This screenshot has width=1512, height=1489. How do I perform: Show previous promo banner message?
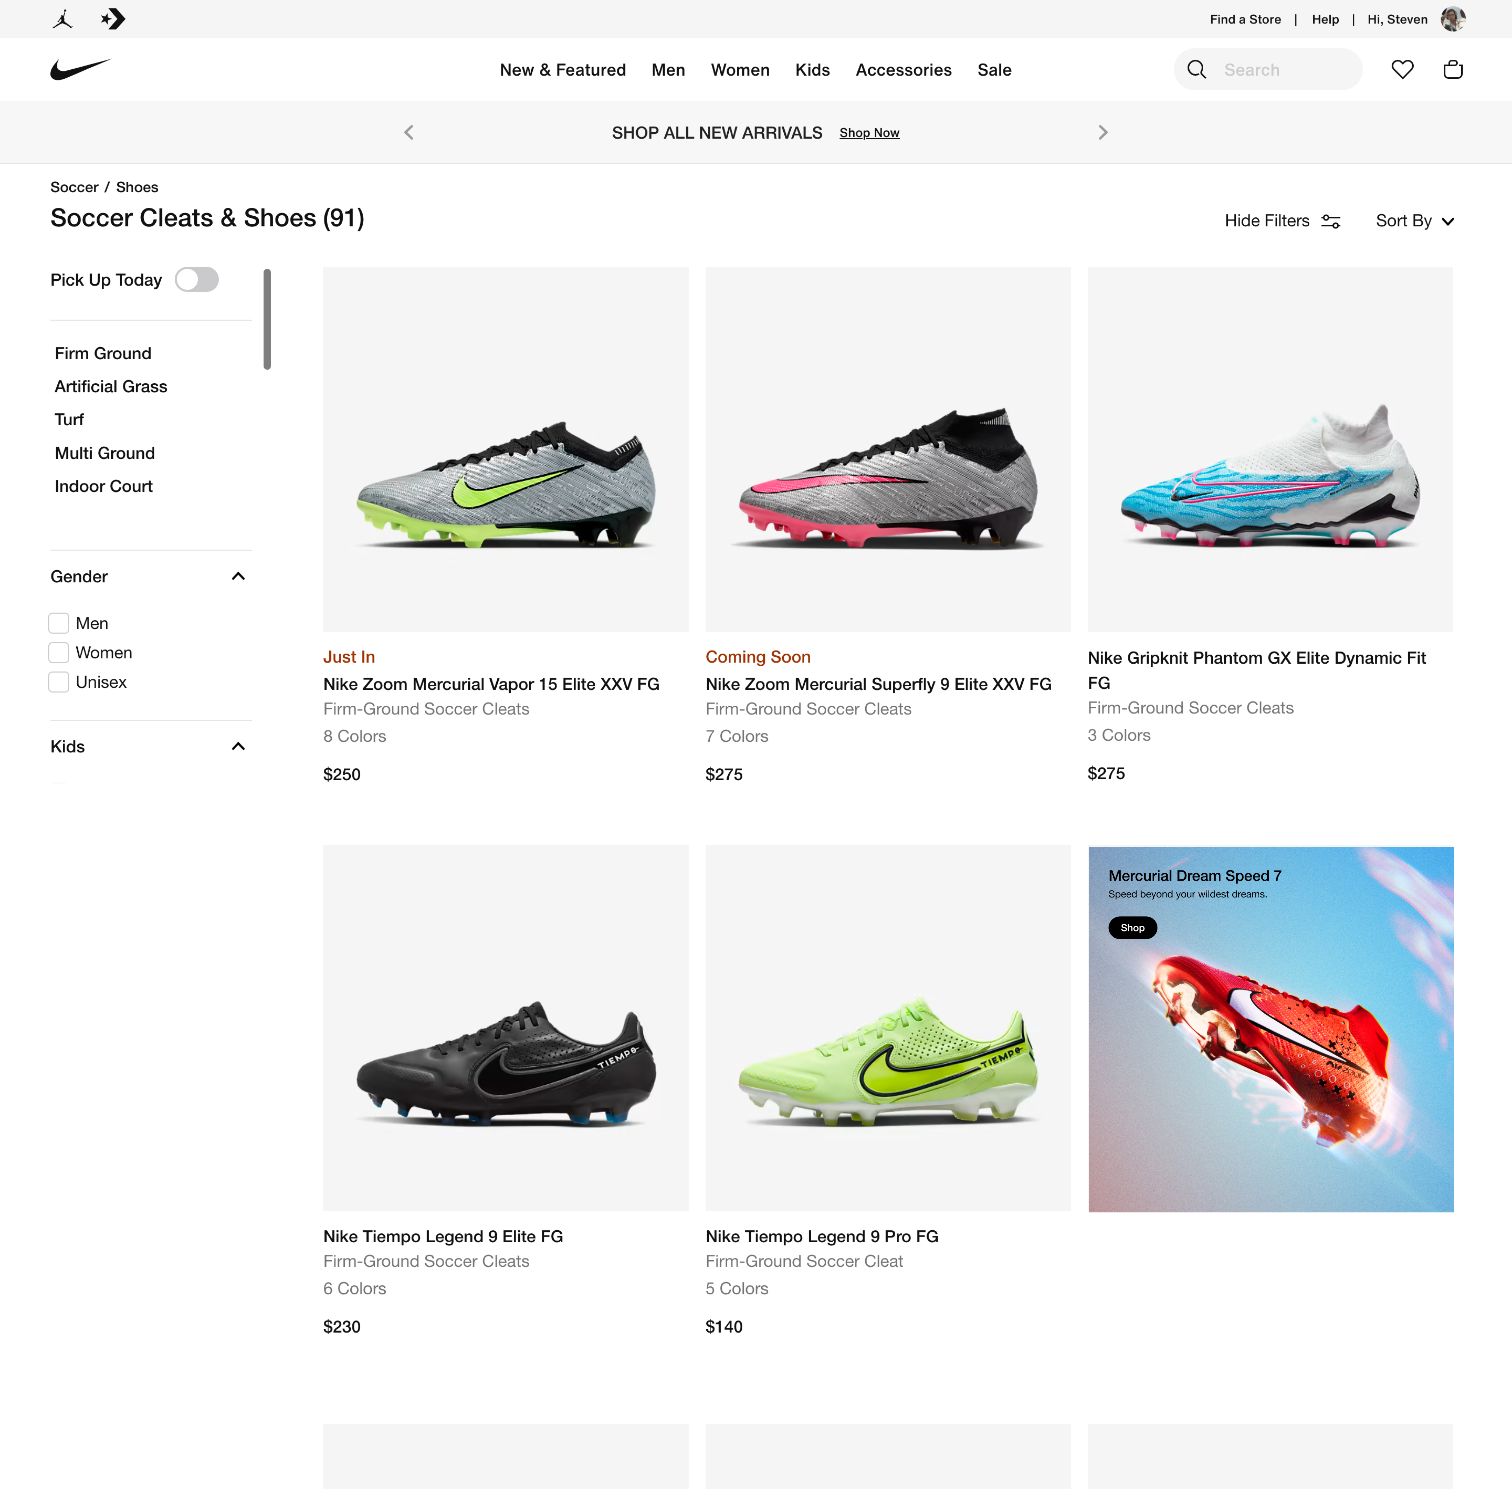[409, 132]
